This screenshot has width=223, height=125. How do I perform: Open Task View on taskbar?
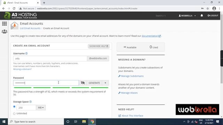76,122
